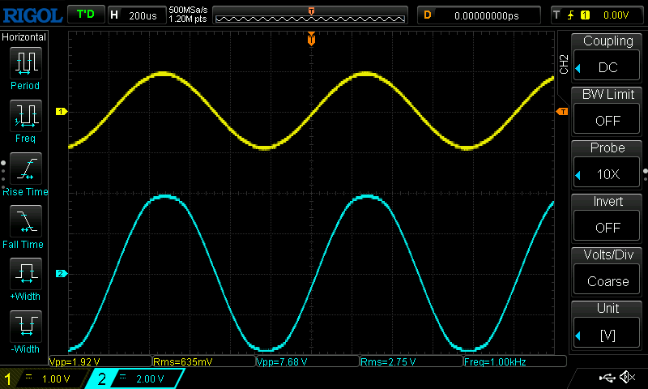
Task: Click the T'D trigger status indicator
Action: point(86,15)
